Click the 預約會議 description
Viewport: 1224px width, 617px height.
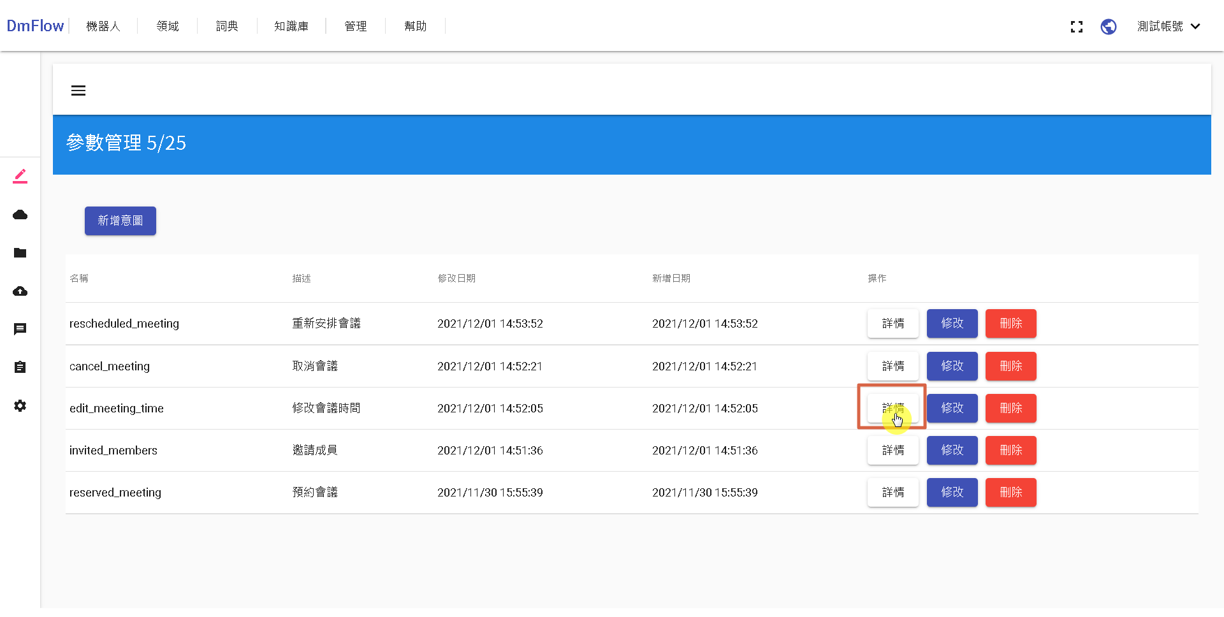[x=315, y=493]
